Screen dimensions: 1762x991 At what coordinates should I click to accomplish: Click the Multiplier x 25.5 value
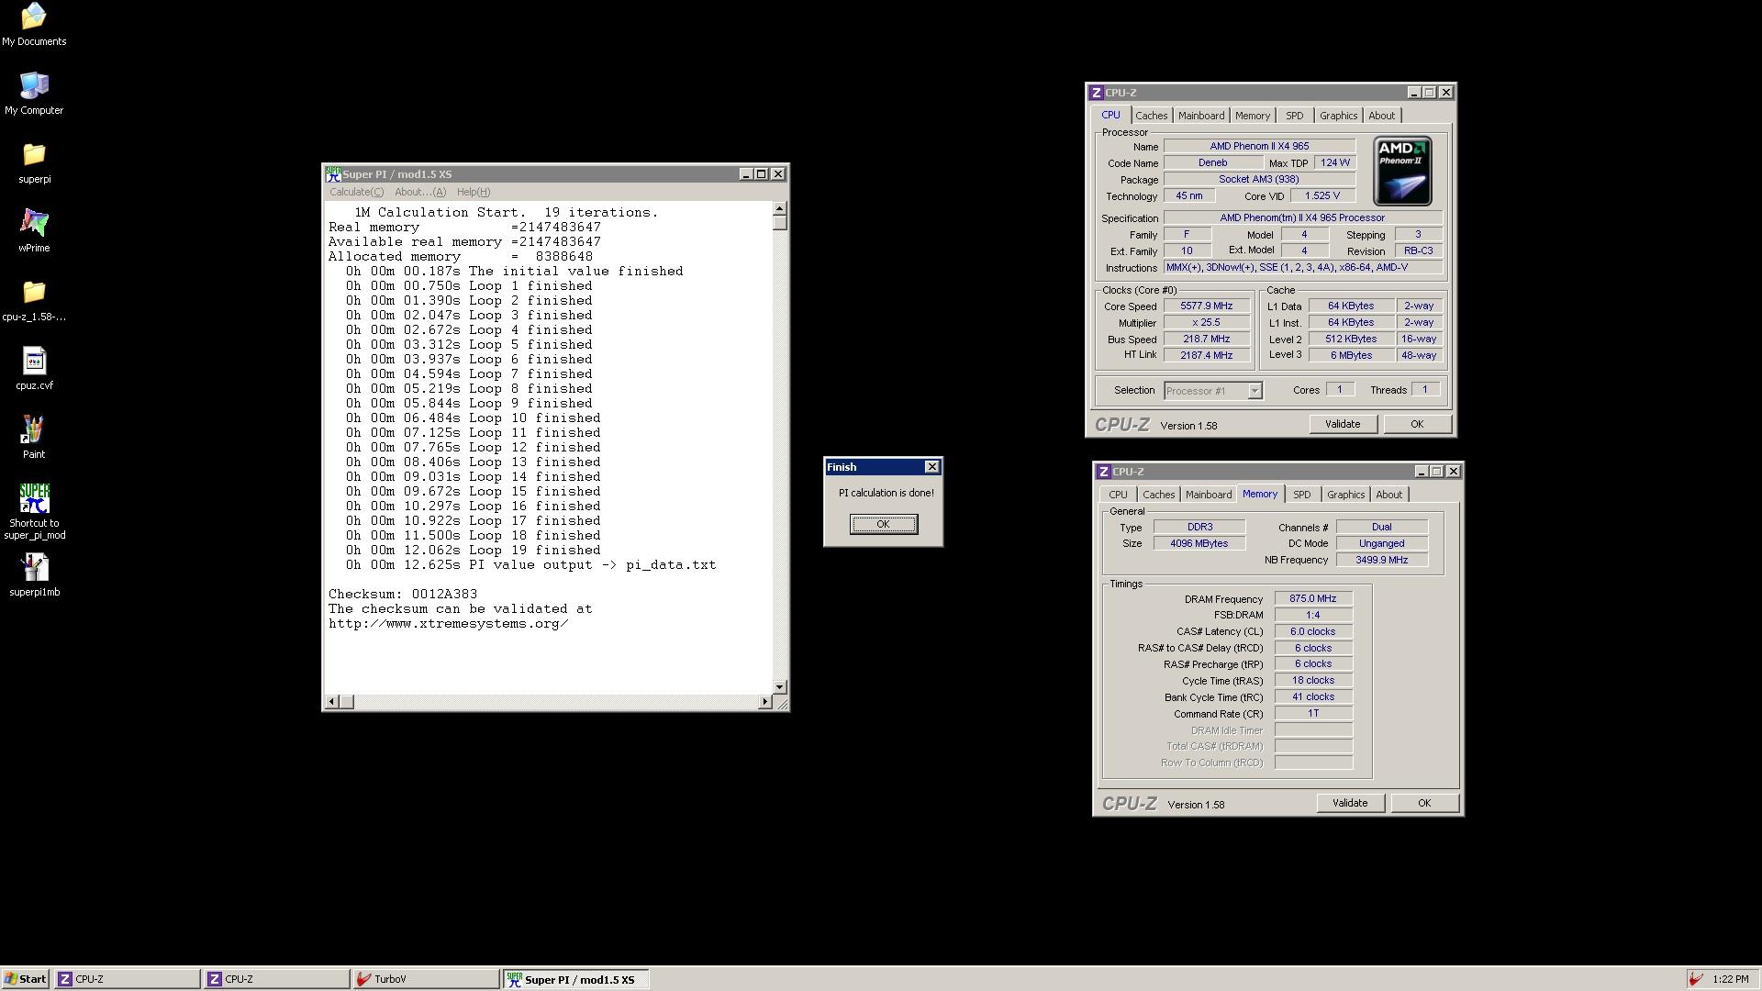(1207, 323)
